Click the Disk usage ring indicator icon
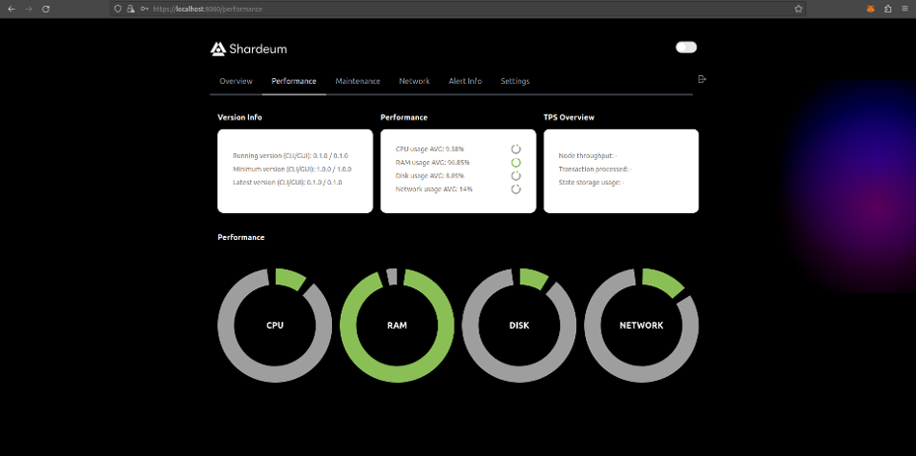 click(516, 176)
